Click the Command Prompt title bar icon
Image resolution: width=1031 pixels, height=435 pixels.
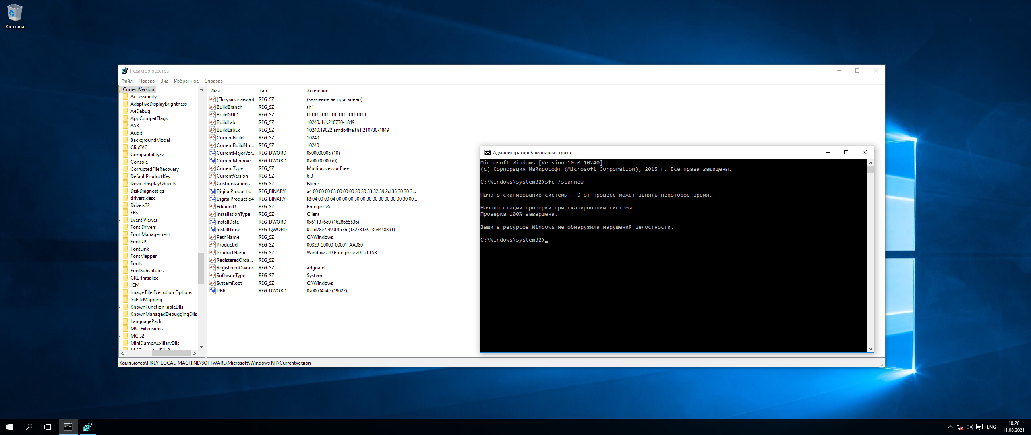(x=487, y=153)
